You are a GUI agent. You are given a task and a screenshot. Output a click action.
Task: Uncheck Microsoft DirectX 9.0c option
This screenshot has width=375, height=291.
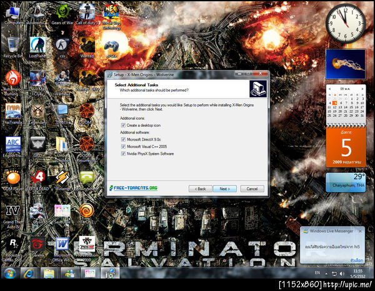tap(123, 139)
